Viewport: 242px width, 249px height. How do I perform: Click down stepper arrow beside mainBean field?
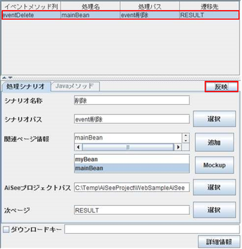click(186, 141)
